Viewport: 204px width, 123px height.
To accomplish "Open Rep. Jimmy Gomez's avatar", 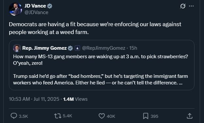I will pyautogui.click(x=17, y=48).
